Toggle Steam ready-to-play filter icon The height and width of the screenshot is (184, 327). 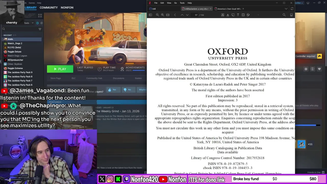coord(42,23)
